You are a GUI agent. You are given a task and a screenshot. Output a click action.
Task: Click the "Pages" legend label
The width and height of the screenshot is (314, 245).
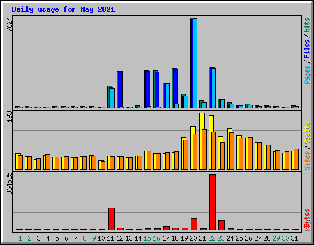307,75
